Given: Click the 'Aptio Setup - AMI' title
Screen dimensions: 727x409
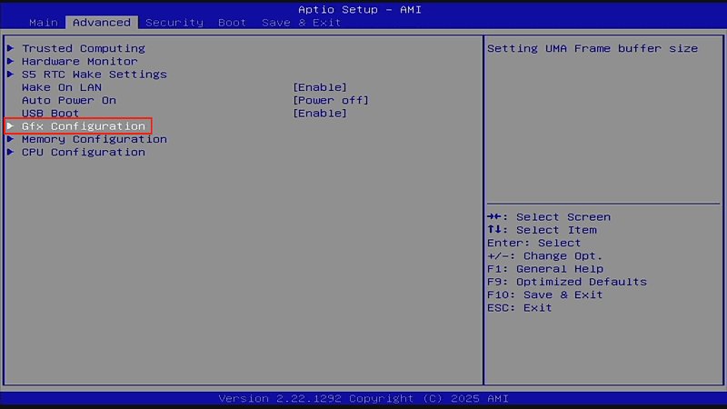Looking at the screenshot, I should point(360,9).
